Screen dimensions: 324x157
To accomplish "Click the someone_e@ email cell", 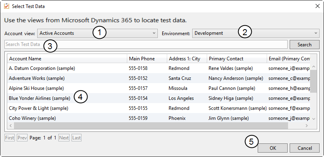I will click(289, 98).
